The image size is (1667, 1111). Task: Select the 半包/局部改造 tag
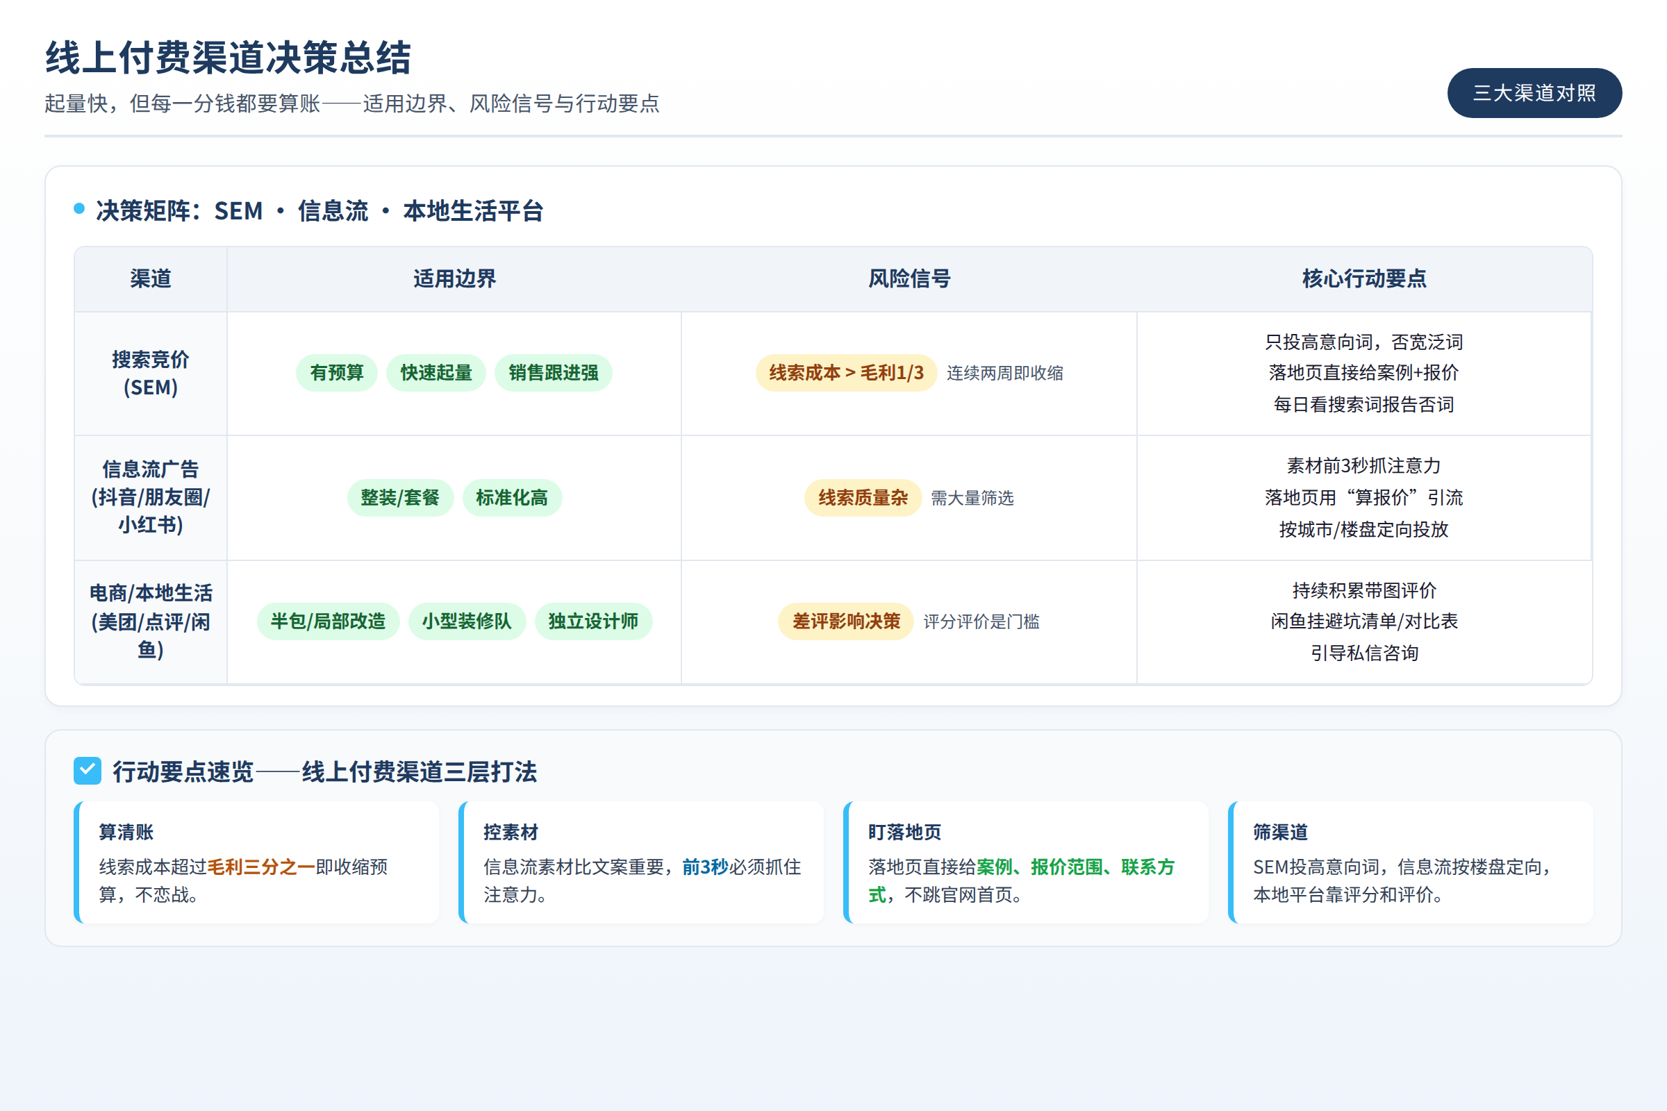click(327, 621)
